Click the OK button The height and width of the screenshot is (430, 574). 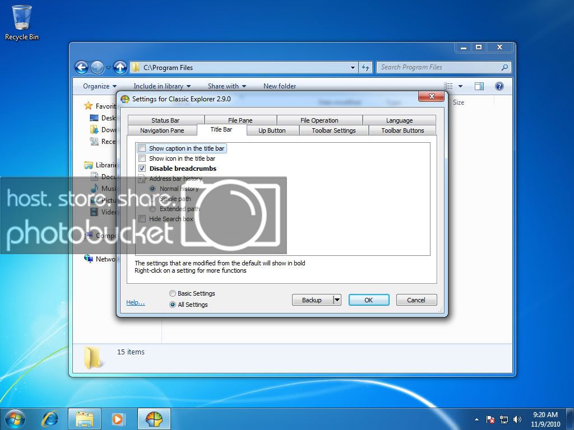click(369, 300)
